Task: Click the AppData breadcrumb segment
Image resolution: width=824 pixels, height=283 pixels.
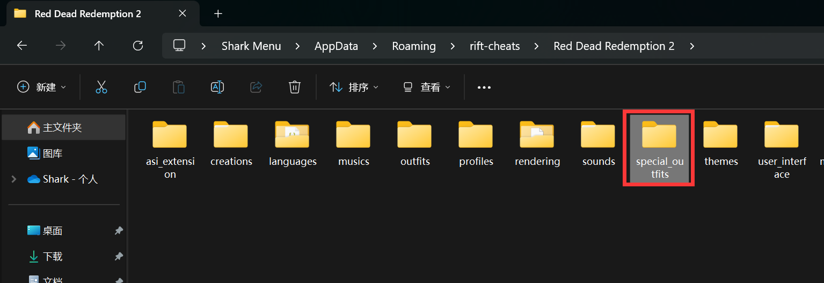Action: click(336, 46)
